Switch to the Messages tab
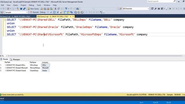The width and height of the screenshot is (185, 104). 15,60
